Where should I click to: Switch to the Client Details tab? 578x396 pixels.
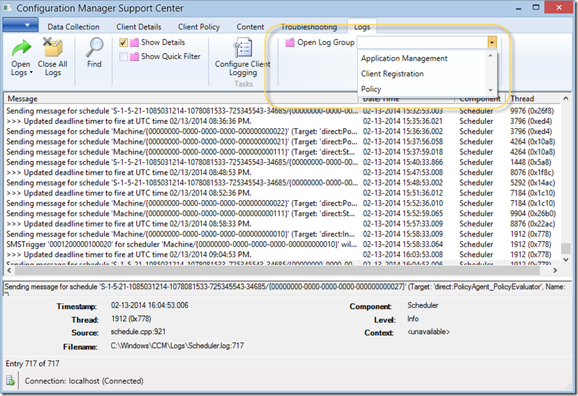139,27
